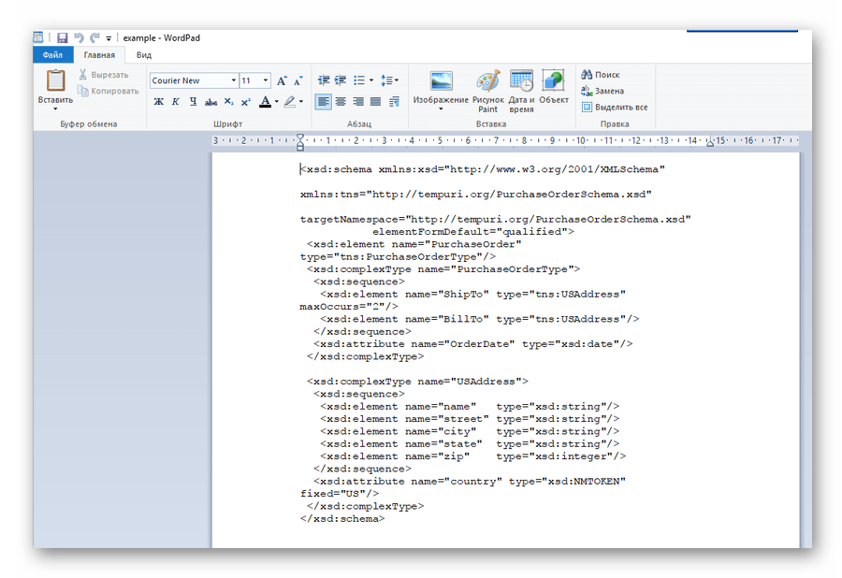This screenshot has width=842, height=578.
Task: Open the text highlight color picker arrow
Action: click(x=300, y=102)
